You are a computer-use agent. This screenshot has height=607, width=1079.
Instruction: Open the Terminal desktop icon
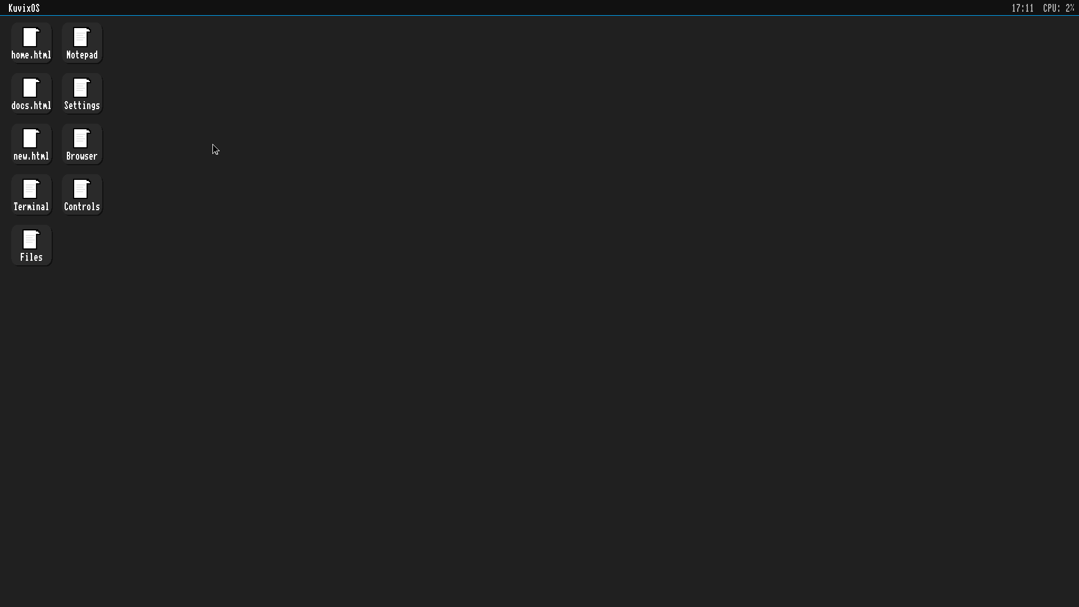(x=31, y=195)
